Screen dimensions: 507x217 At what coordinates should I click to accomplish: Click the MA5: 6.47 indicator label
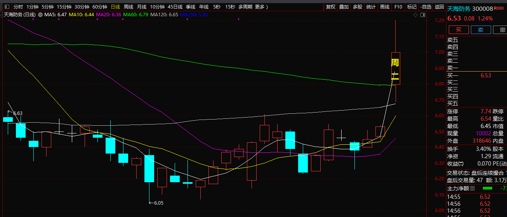[56, 15]
